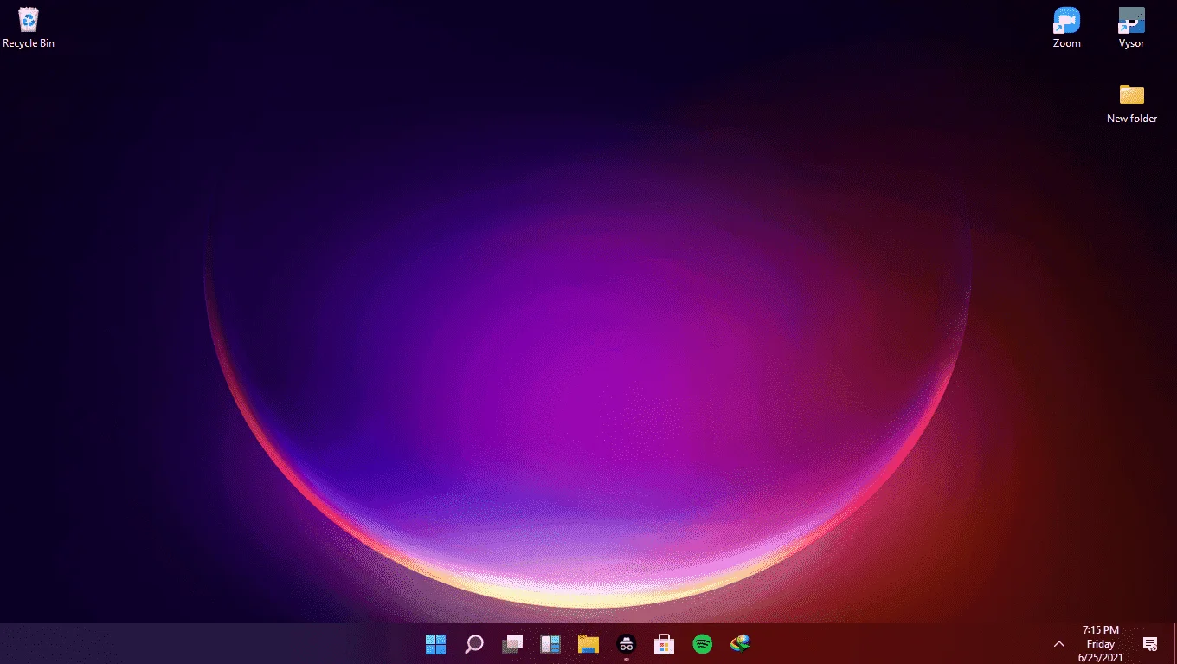
Task: Open Spotify from the taskbar
Action: pyautogui.click(x=703, y=644)
